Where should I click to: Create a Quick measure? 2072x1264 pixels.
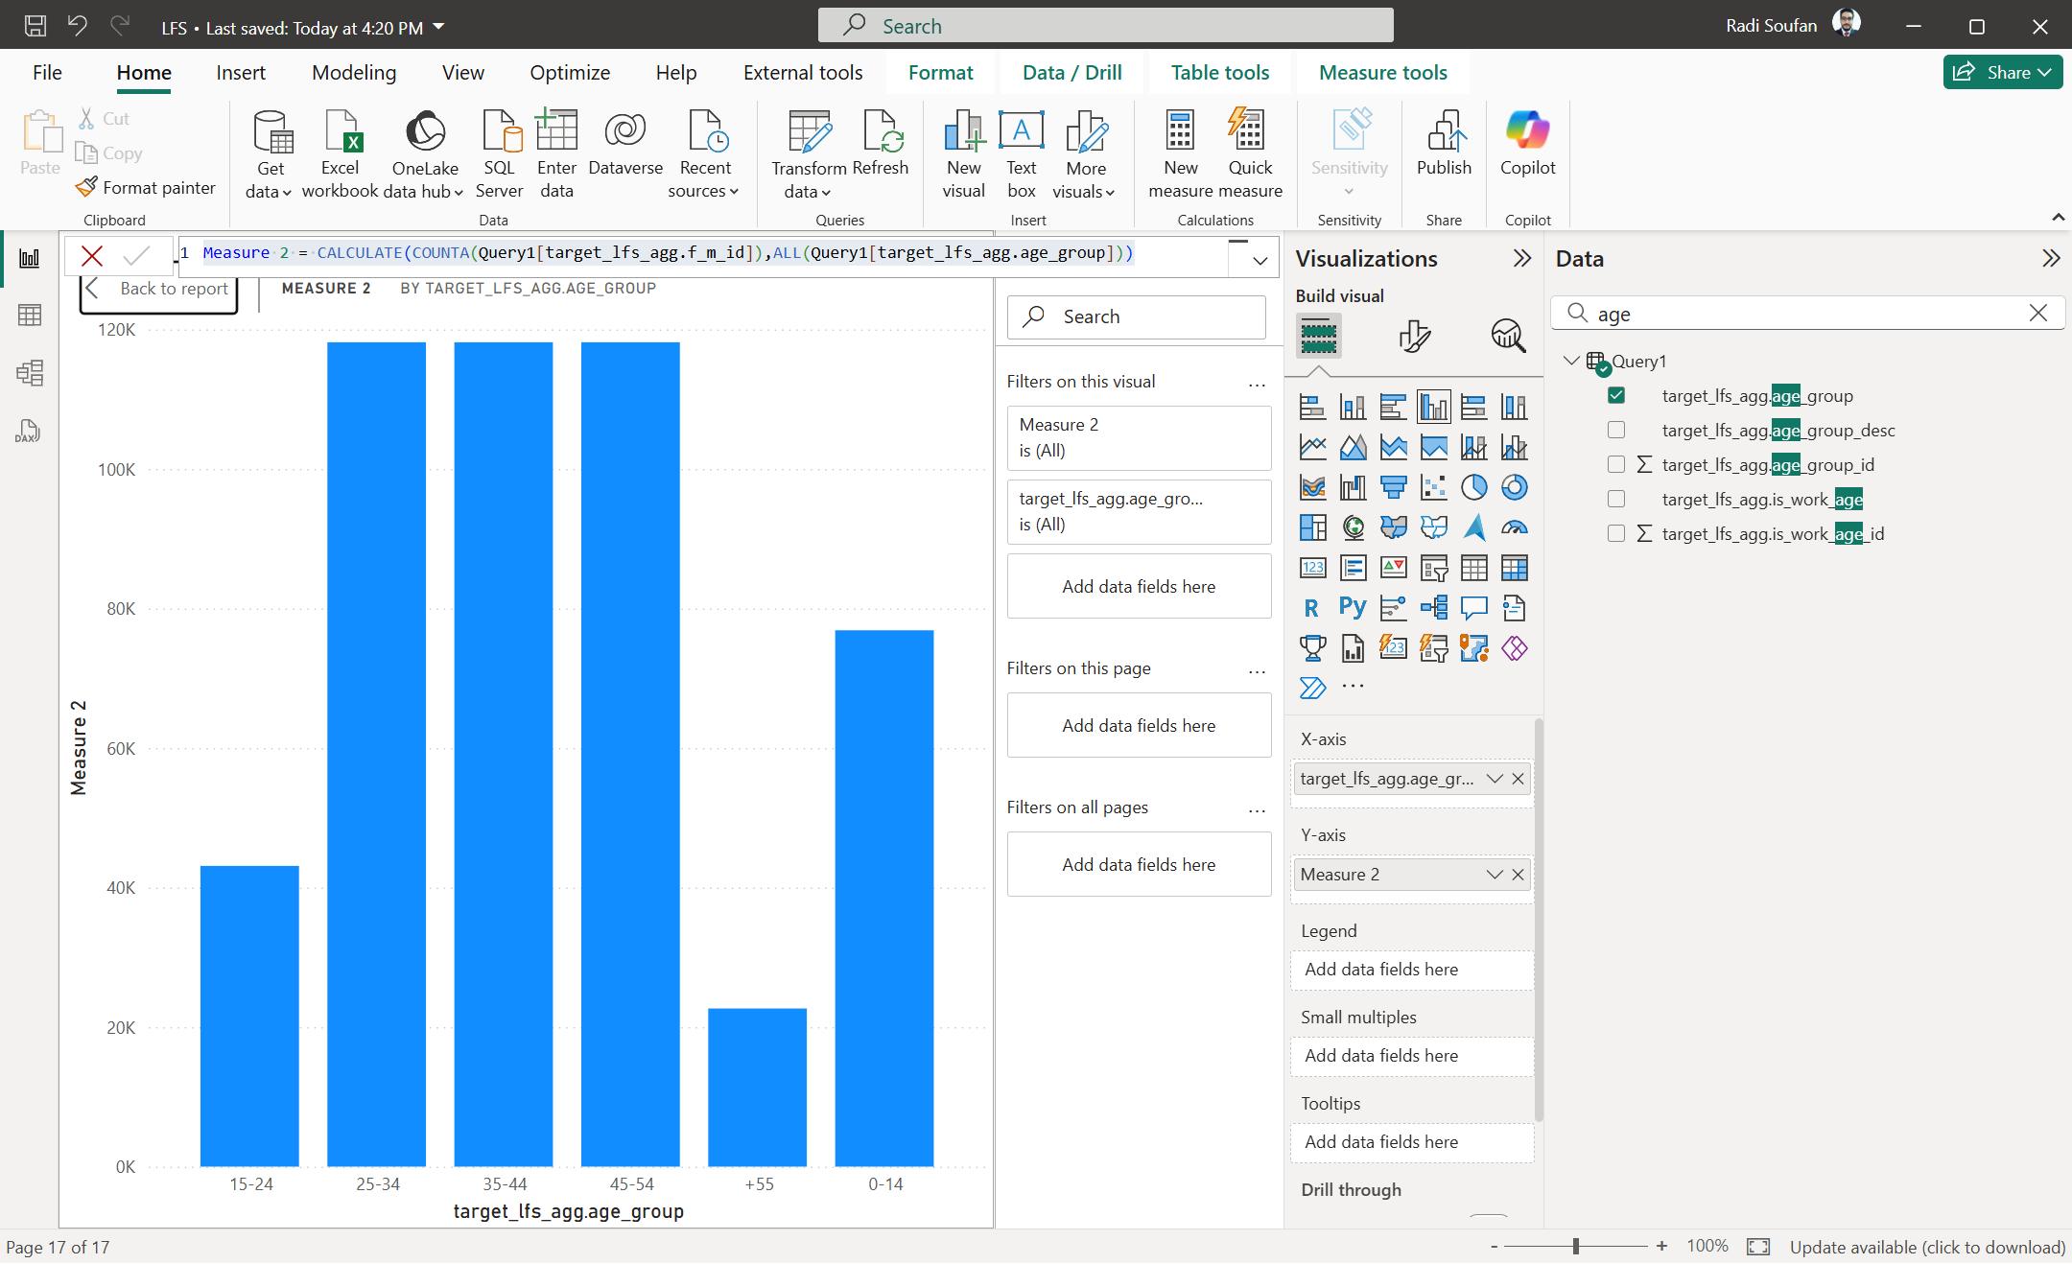pyautogui.click(x=1250, y=154)
